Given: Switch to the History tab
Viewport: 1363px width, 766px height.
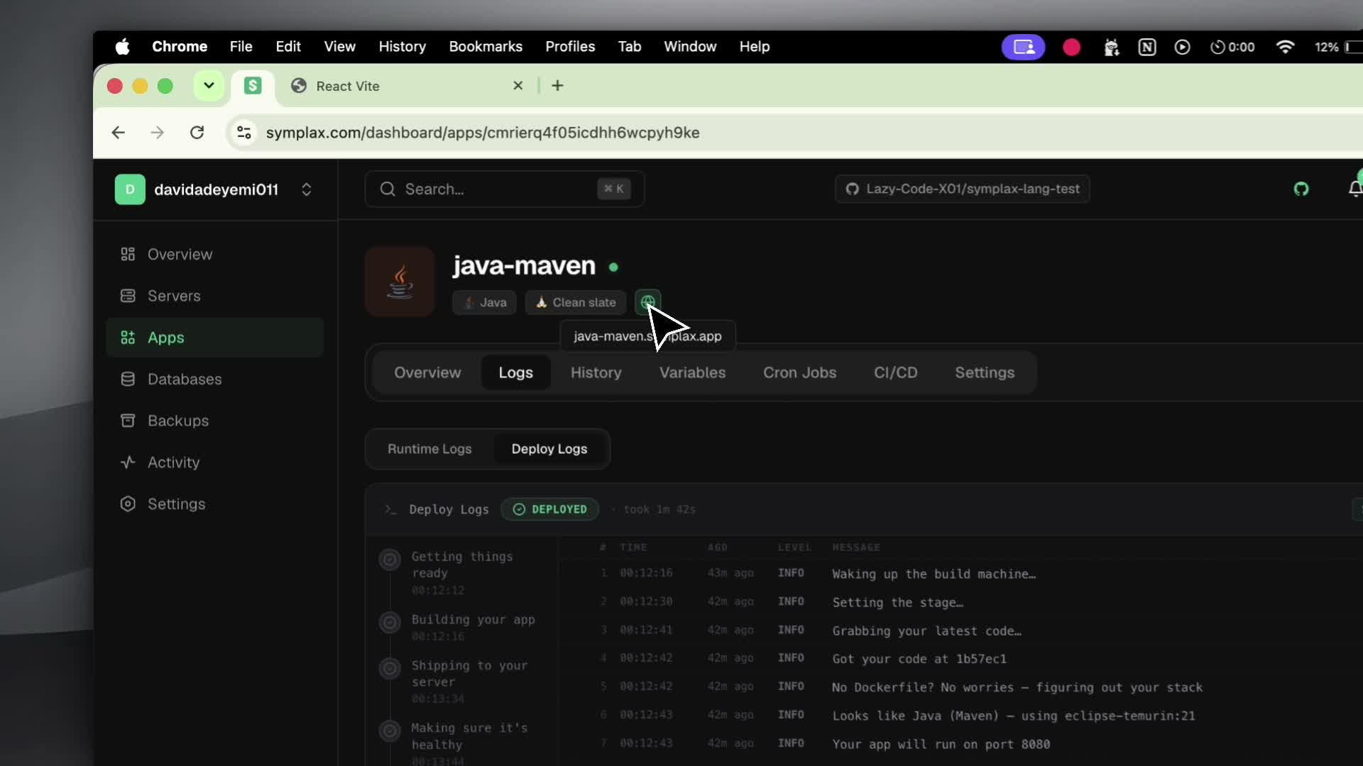Looking at the screenshot, I should pyautogui.click(x=596, y=373).
